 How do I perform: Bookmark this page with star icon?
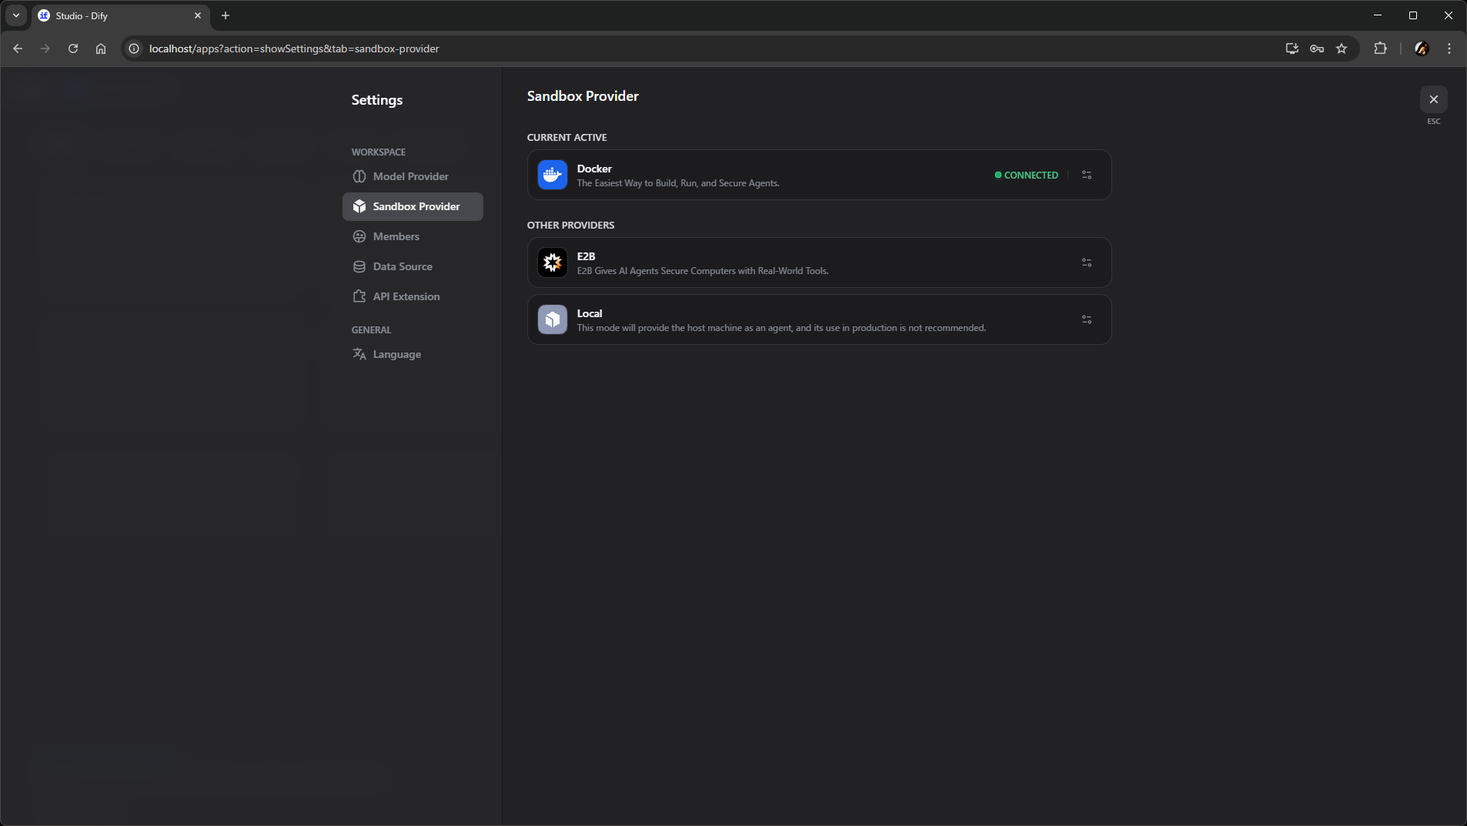[1342, 48]
